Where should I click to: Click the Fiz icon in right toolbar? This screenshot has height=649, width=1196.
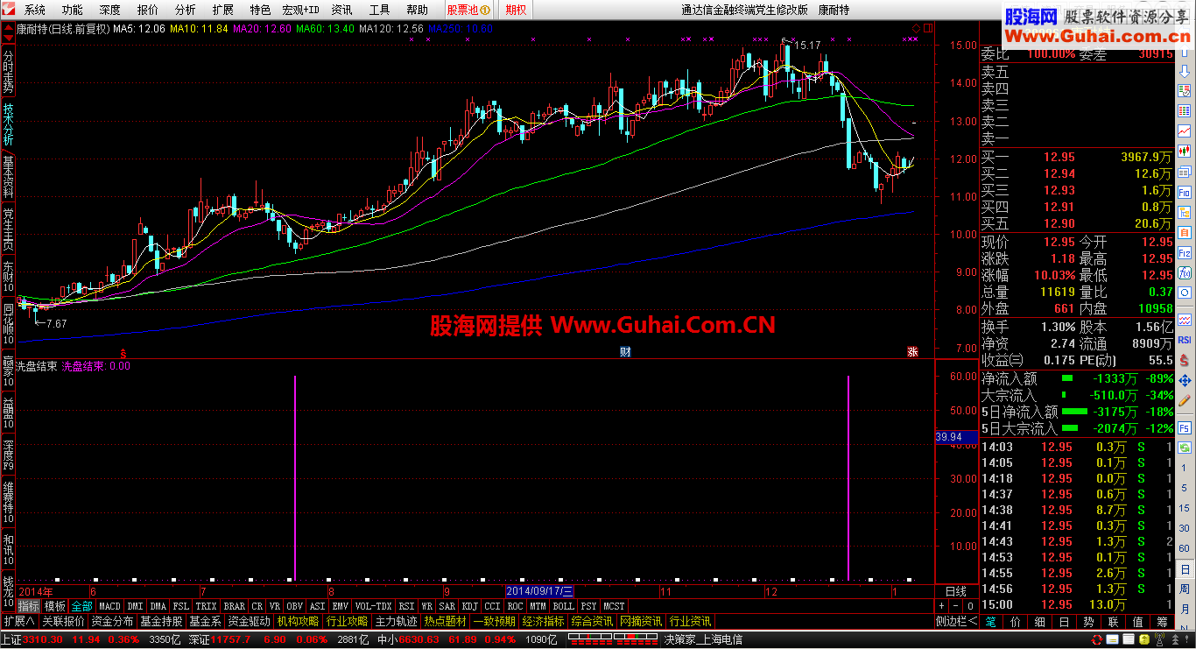pos(1185,252)
